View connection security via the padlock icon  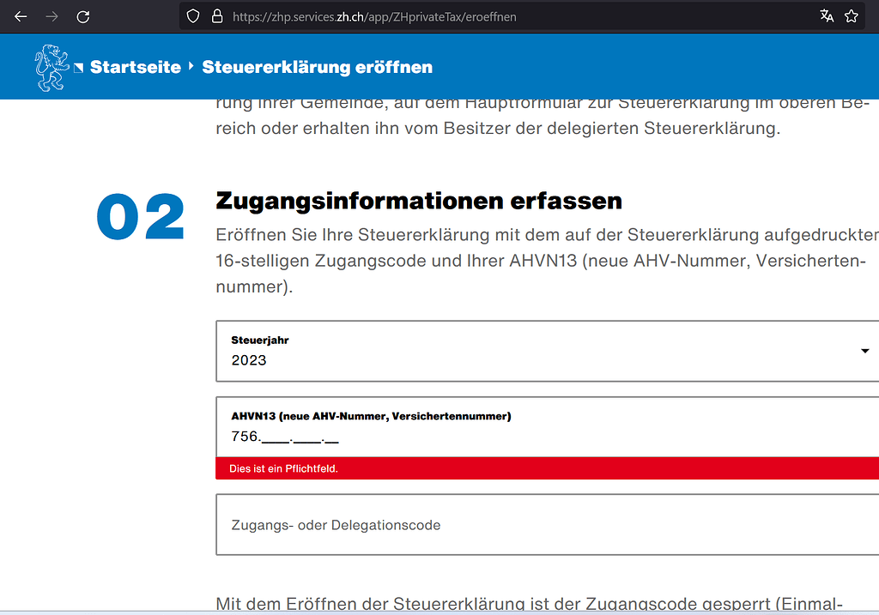(217, 15)
